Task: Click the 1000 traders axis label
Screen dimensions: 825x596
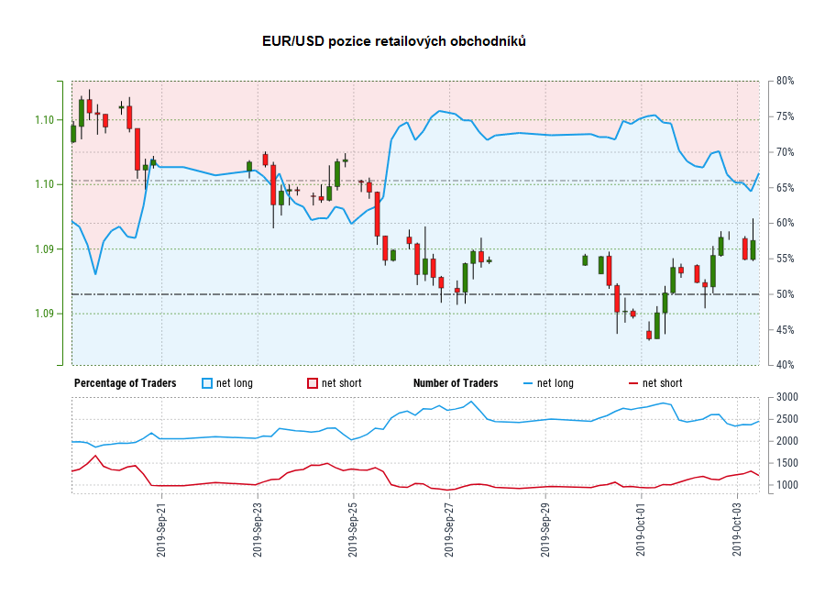Action: coord(787,485)
